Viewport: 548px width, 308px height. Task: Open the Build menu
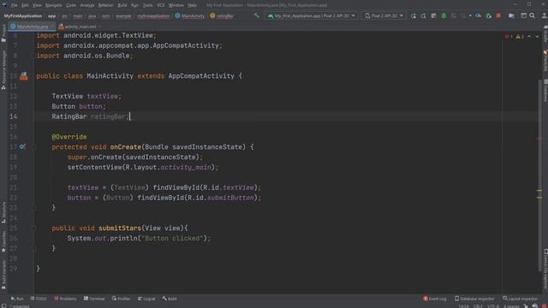pos(122,5)
